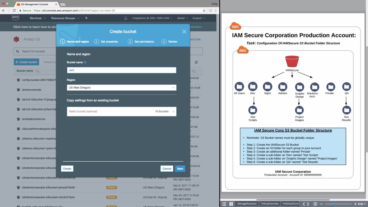This screenshot has width=368, height=207.
Task: Click the pin shortcut icon in AWS header
Action: (86, 18)
